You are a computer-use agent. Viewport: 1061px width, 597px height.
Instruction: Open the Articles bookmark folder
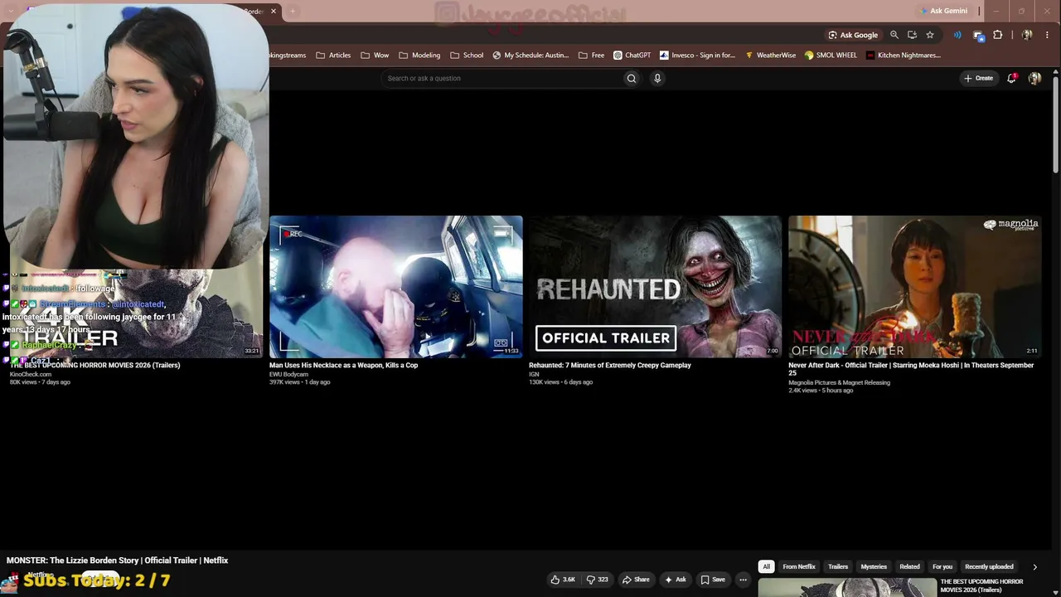click(333, 56)
